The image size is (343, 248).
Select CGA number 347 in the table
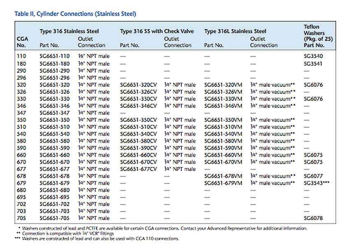point(22,113)
